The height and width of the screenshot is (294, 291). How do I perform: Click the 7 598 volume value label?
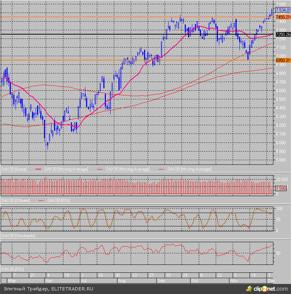click(281, 188)
